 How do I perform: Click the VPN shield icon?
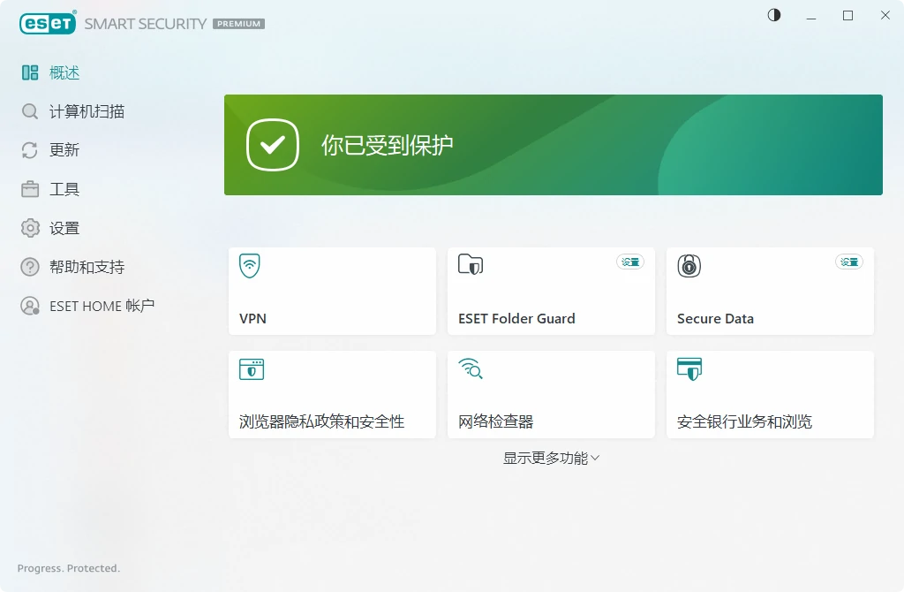(x=252, y=265)
